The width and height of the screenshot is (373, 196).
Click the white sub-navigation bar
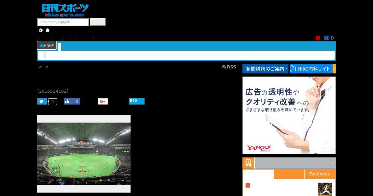[186, 55]
